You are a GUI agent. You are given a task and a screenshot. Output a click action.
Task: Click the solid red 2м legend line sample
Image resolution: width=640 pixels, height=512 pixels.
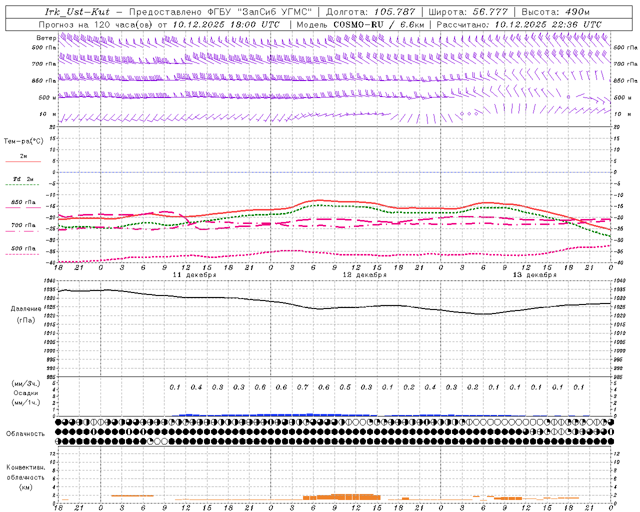(x=23, y=162)
